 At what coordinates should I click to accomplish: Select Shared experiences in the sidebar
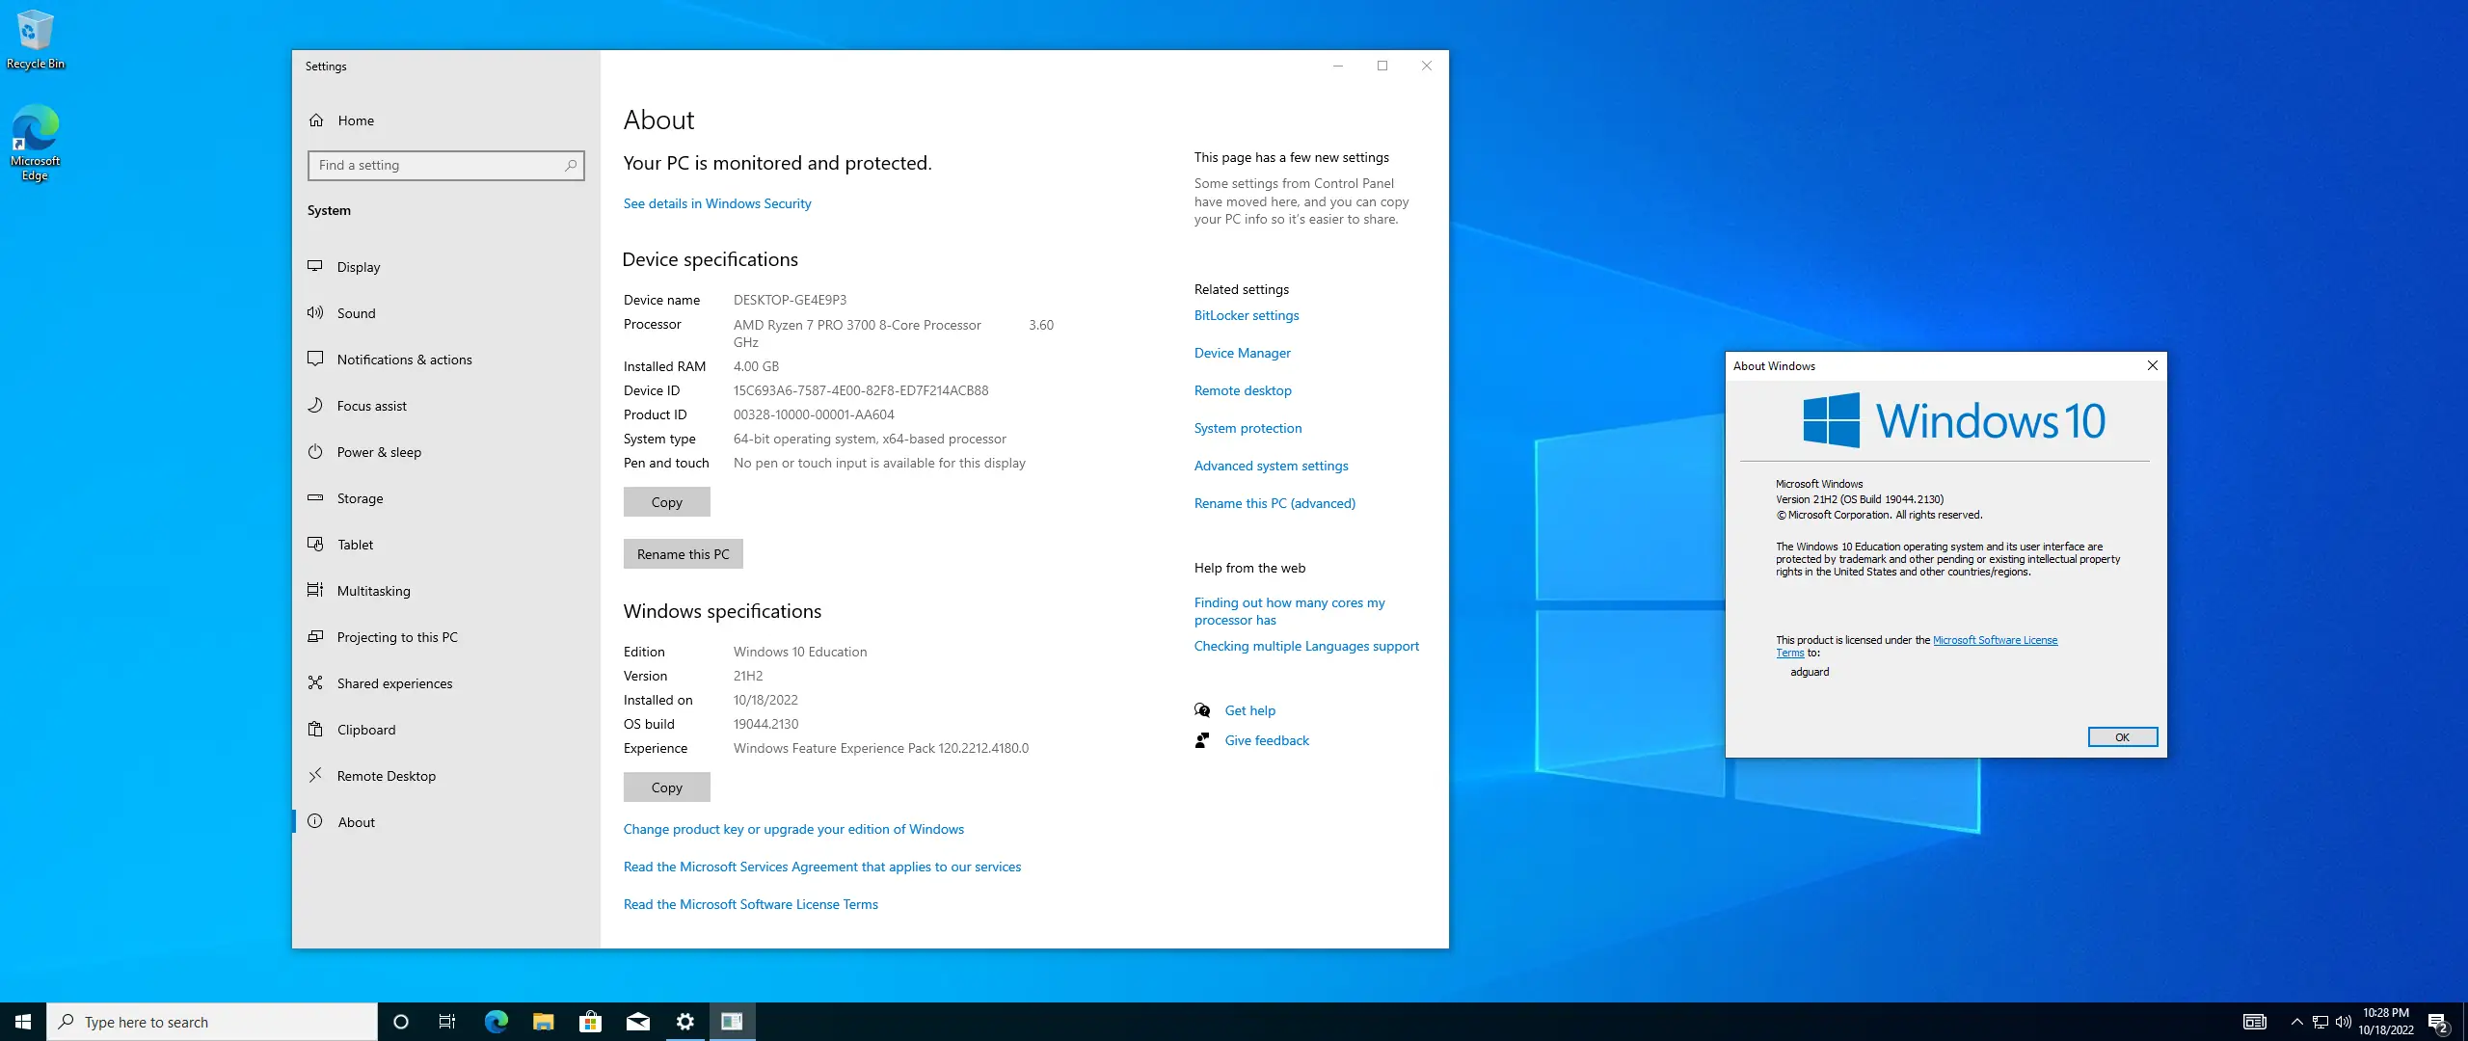394,682
